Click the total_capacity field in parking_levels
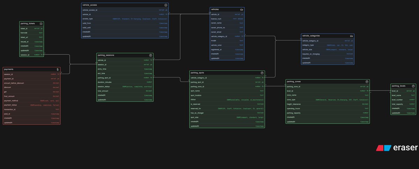 click(403, 104)
